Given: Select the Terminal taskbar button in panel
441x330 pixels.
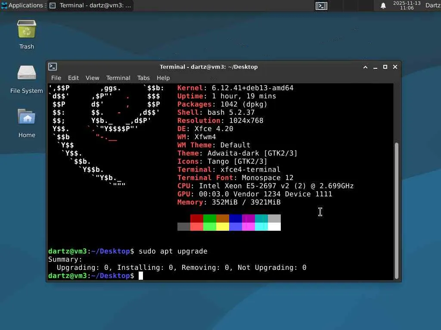Looking at the screenshot, I should [90, 5].
